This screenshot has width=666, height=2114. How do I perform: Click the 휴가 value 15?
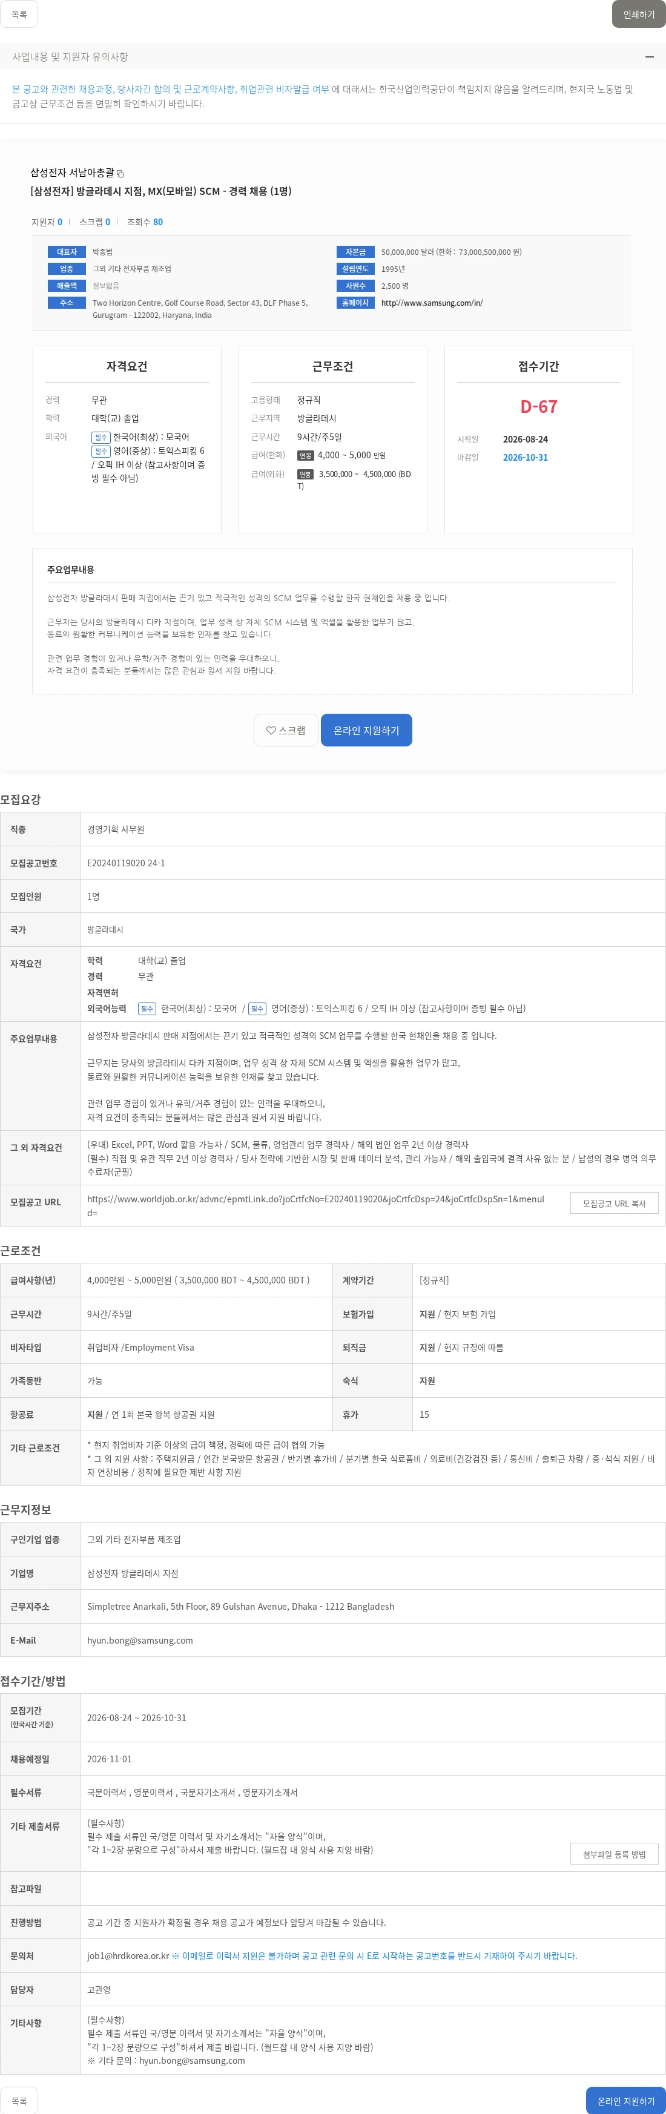click(x=424, y=1415)
